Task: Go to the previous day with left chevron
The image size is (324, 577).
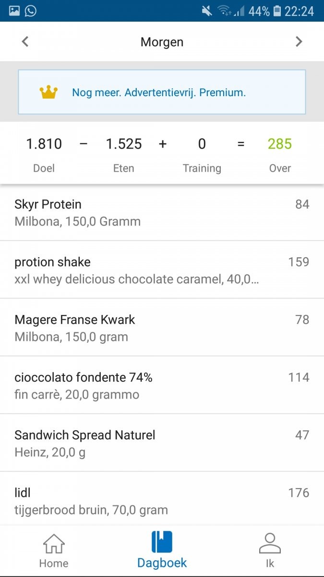Action: (24, 42)
